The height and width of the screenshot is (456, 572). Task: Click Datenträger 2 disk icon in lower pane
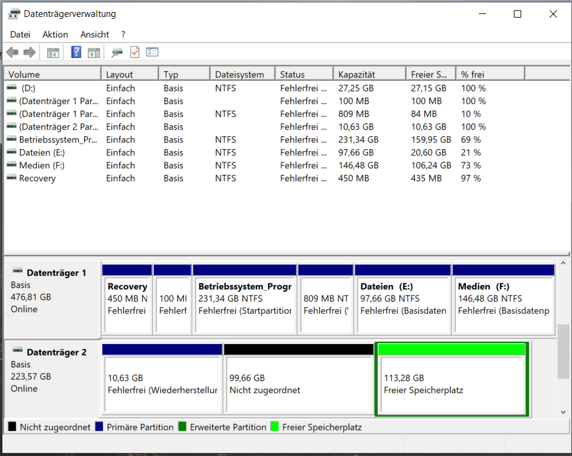pyautogui.click(x=18, y=350)
